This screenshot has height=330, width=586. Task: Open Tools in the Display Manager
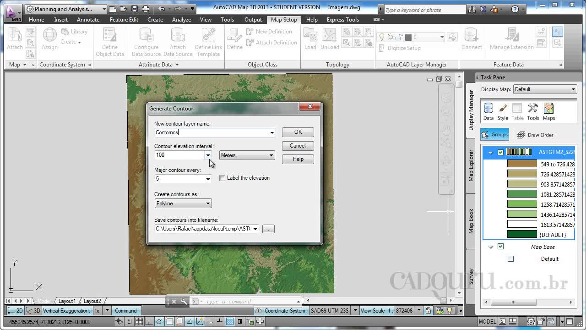click(x=533, y=111)
